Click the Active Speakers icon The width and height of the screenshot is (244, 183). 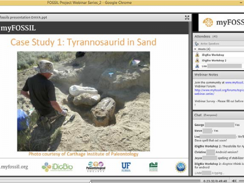pyautogui.click(x=197, y=44)
